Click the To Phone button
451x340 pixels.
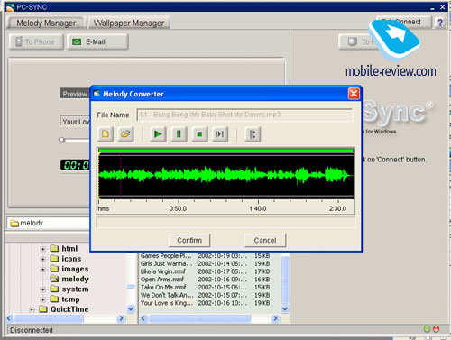tap(36, 41)
